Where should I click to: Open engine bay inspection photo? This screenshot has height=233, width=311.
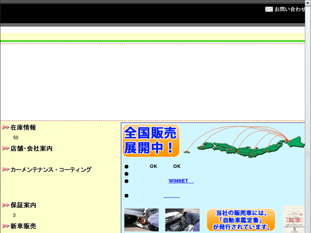click(183, 220)
